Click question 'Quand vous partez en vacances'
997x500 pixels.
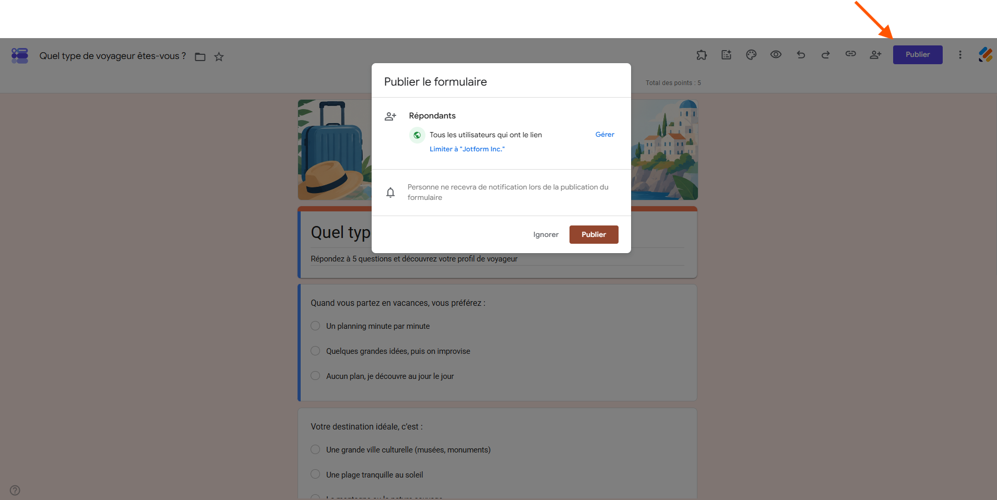click(x=398, y=303)
